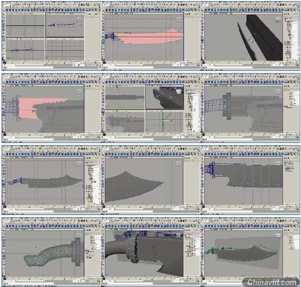301x287 pixels.
Task: Click the ViewCube in the top-left screenshot's perspective view
Action: (79, 19)
